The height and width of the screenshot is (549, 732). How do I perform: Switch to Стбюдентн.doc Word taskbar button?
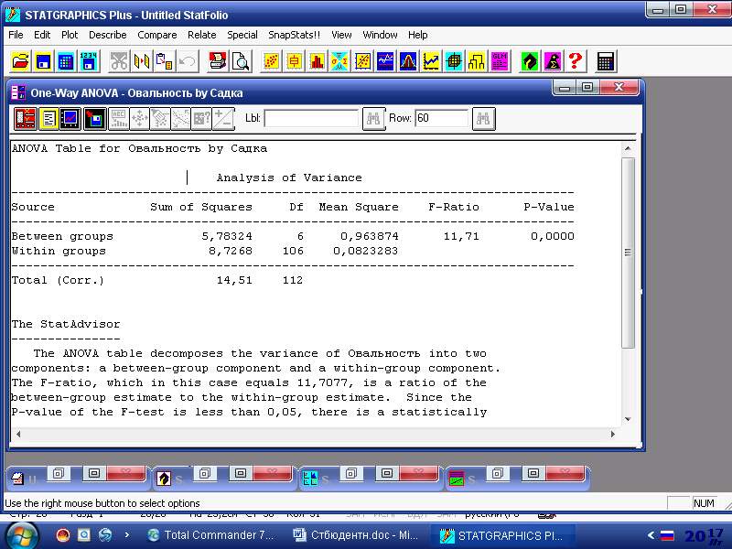[356, 535]
